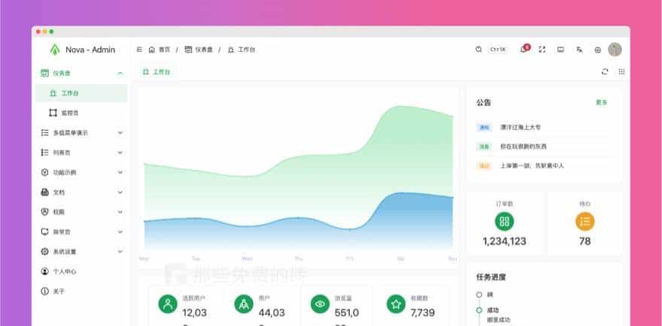Collapse the 仪表盘 menu chevron
This screenshot has width=662, height=326.
pyautogui.click(x=120, y=74)
